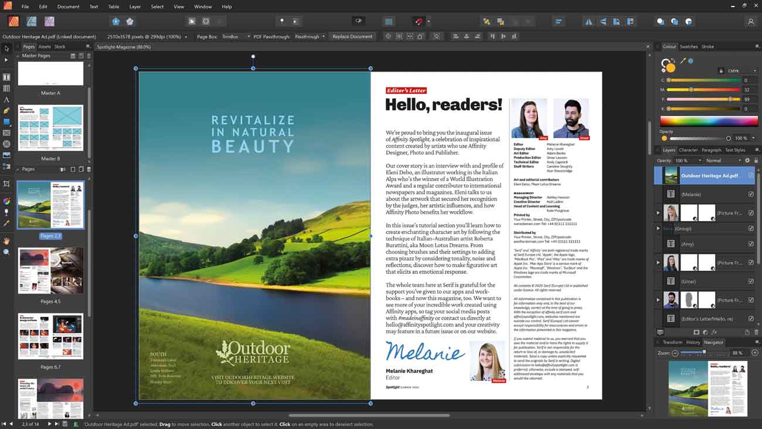Image resolution: width=762 pixels, height=429 pixels.
Task: Uncheck the (Amy) layer visibility checkbox
Action: (x=751, y=243)
